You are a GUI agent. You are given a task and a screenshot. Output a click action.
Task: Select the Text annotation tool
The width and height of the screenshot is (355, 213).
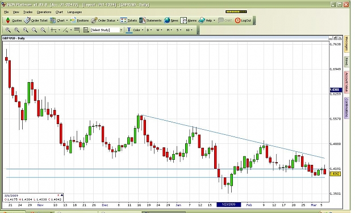(129, 30)
